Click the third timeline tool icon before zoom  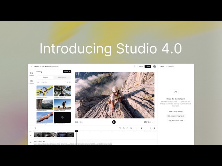(127, 128)
